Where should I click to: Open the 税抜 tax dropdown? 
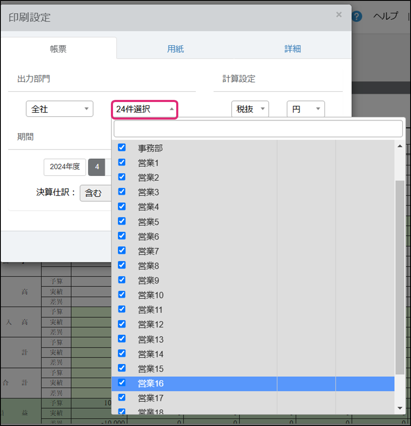(x=250, y=109)
